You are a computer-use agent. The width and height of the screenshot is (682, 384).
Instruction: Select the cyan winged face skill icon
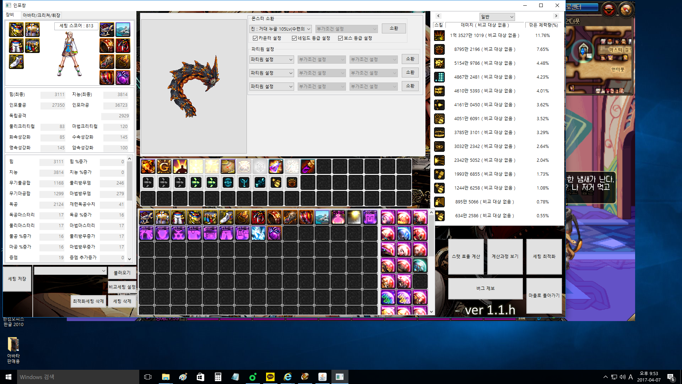click(244, 182)
